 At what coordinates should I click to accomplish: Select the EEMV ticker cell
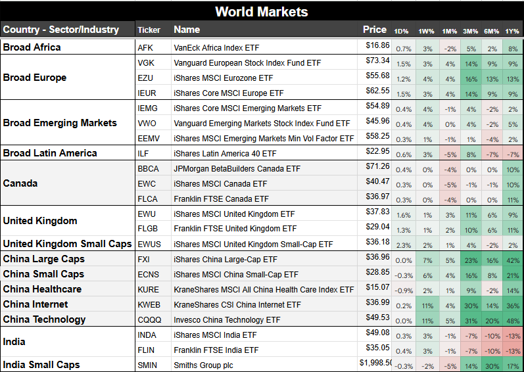coord(153,138)
